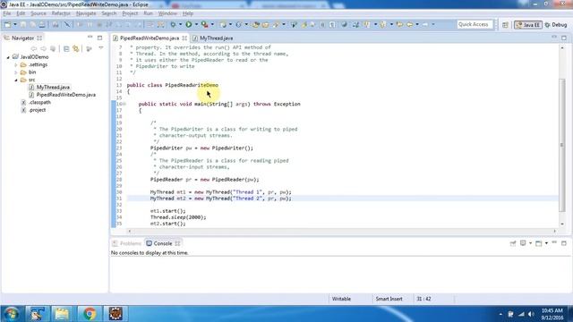
Task: Open the Window menu
Action: (x=167, y=13)
